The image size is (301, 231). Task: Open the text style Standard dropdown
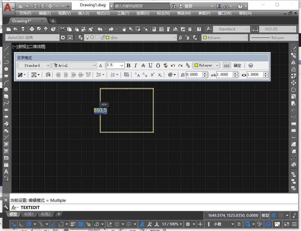point(34,65)
